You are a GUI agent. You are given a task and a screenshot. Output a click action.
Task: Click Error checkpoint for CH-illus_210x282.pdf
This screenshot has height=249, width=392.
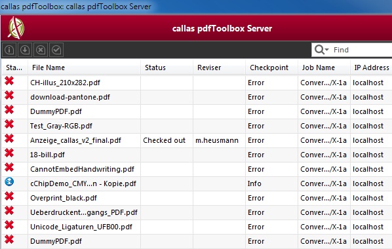point(256,83)
